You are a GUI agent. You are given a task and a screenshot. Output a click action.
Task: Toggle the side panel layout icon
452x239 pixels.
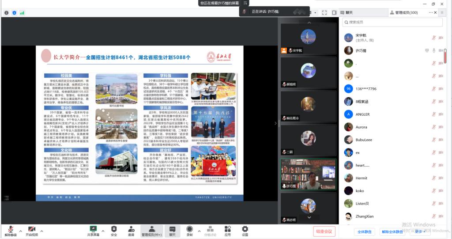(334, 13)
